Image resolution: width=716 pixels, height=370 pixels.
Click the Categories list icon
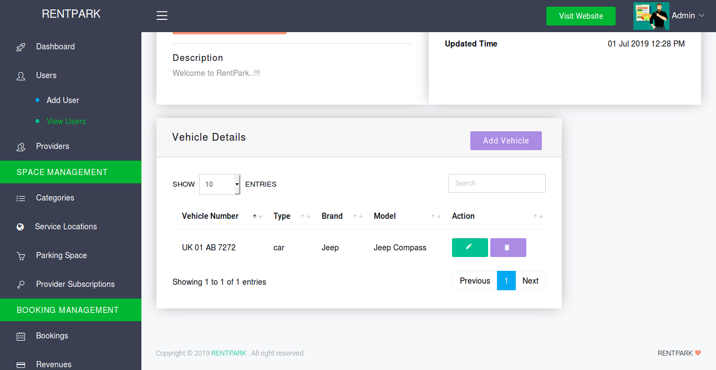21,198
